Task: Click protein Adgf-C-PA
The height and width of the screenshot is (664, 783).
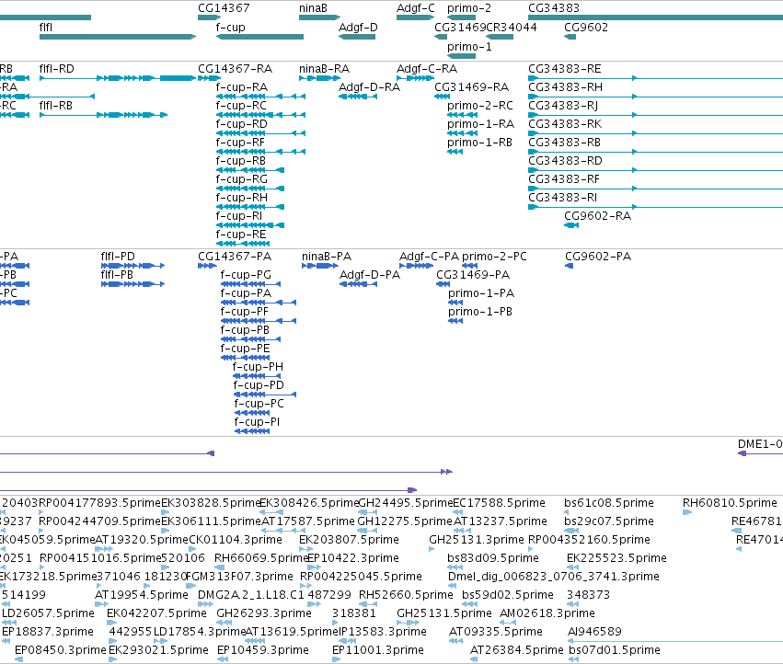Action: 417,266
